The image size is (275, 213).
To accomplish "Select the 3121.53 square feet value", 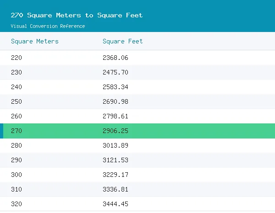I will pyautogui.click(x=115, y=160).
